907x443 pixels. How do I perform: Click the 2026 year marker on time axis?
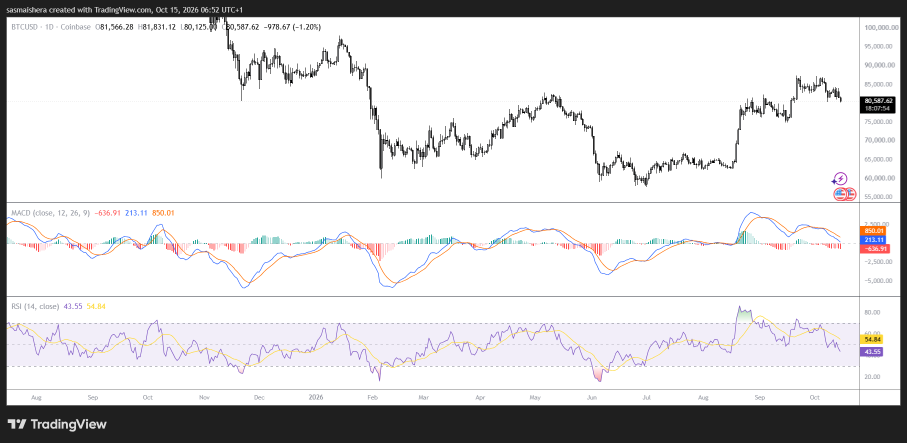click(316, 397)
